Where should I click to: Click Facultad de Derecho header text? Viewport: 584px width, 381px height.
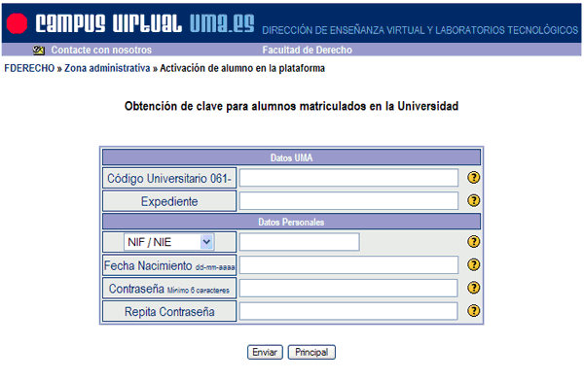pyautogui.click(x=307, y=50)
